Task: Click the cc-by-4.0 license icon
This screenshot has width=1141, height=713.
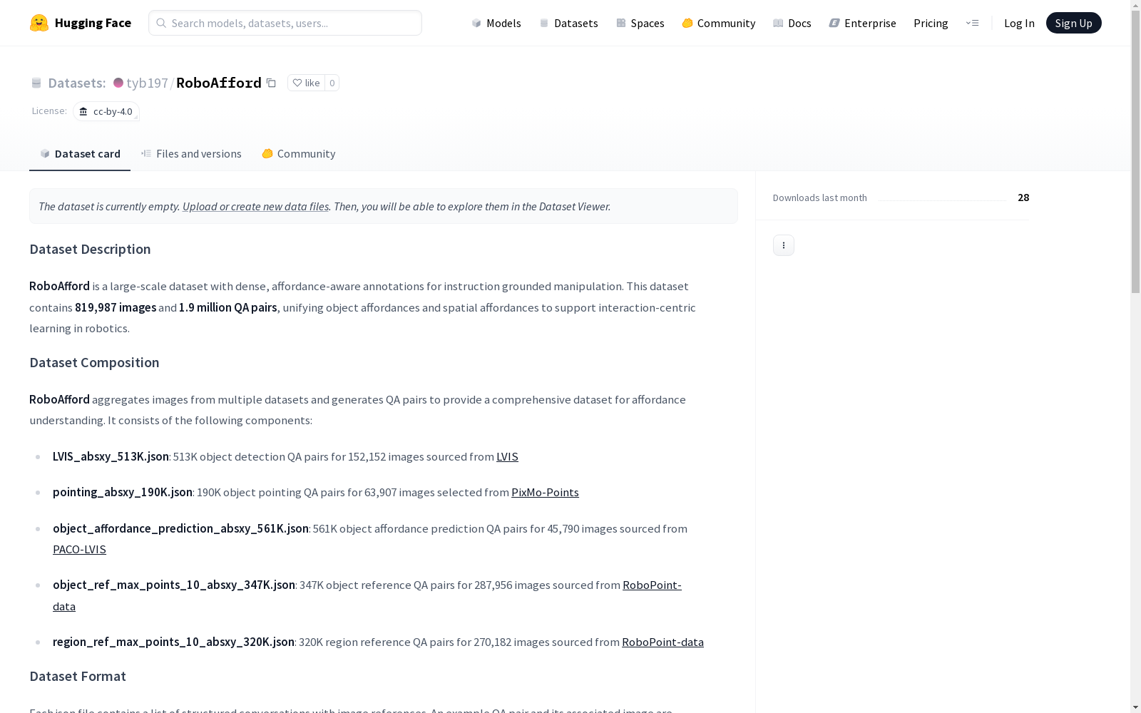Action: [83, 111]
